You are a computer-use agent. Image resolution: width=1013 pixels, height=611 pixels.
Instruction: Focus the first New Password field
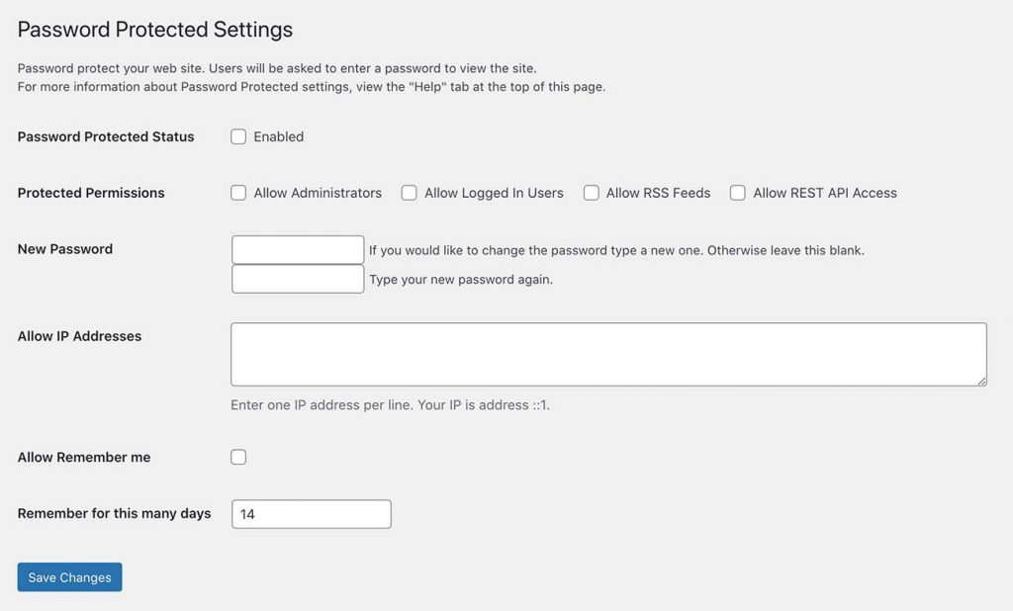click(x=298, y=249)
